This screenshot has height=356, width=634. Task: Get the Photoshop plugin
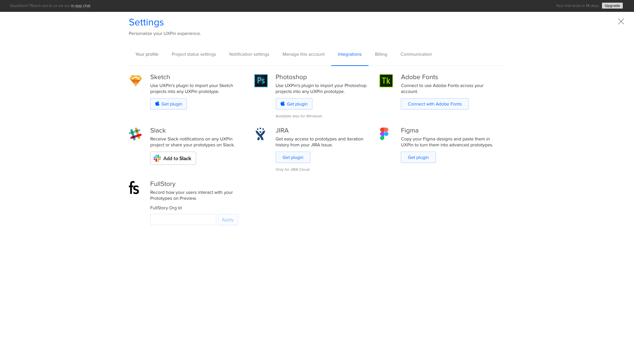294,104
